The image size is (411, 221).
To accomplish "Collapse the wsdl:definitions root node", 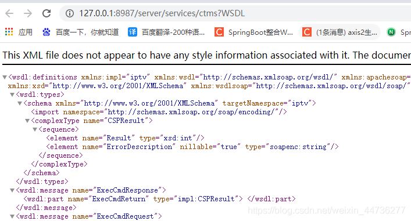I will pos(5,77).
